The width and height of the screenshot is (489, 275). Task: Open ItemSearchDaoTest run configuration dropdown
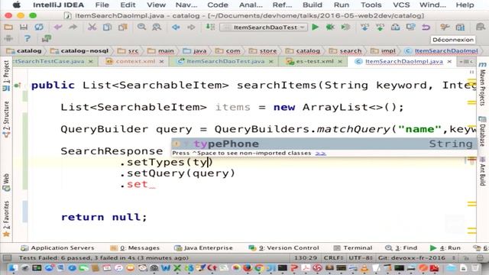point(264,27)
